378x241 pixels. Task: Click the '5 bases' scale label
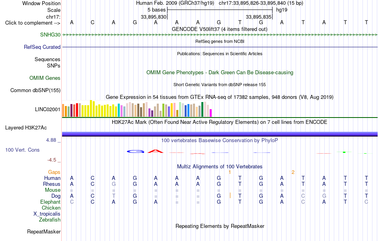point(156,10)
